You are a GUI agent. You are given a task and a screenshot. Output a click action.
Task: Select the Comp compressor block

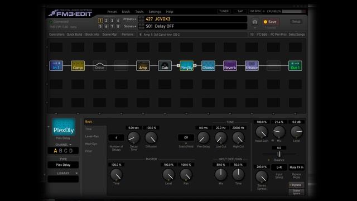[x=78, y=66]
